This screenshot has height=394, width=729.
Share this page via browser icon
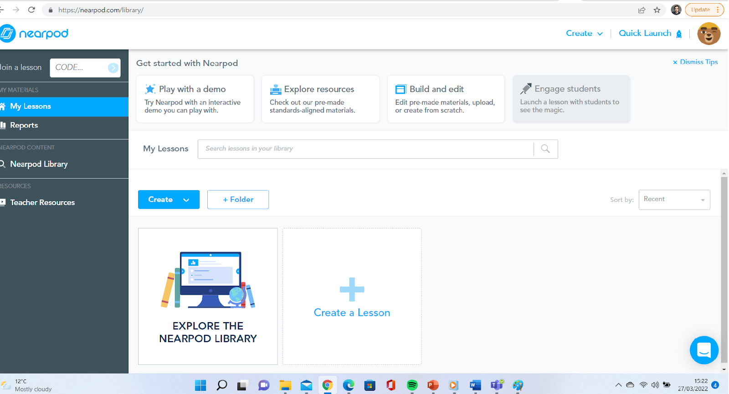tap(642, 10)
